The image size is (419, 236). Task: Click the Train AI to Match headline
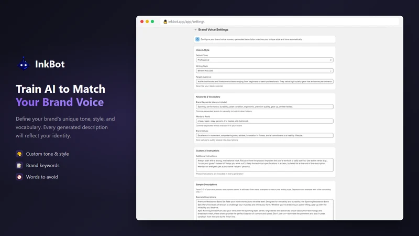pyautogui.click(x=60, y=89)
